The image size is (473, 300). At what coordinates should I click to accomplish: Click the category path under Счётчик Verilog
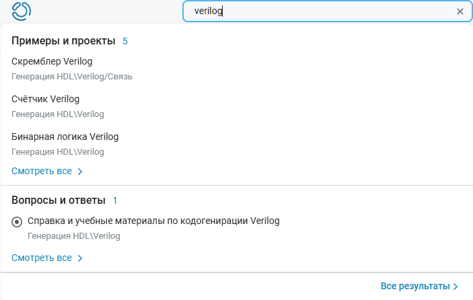click(58, 114)
